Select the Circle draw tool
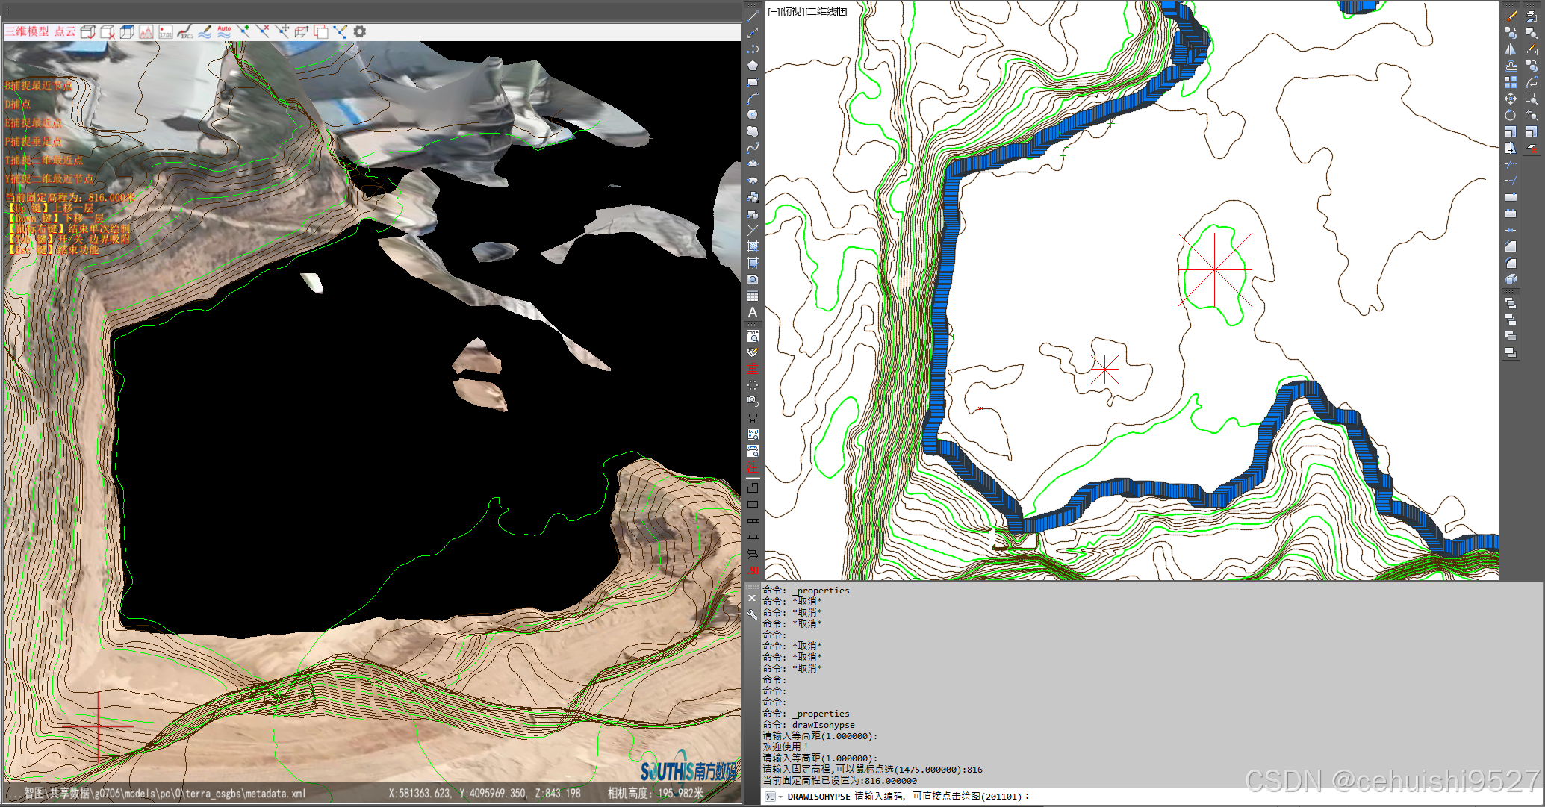This screenshot has height=807, width=1545. tap(753, 114)
